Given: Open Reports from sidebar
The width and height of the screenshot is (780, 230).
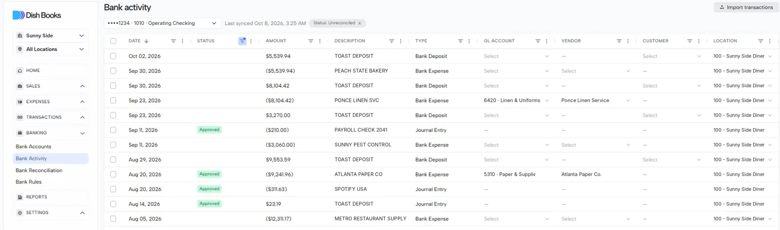Looking at the screenshot, I should point(51,197).
